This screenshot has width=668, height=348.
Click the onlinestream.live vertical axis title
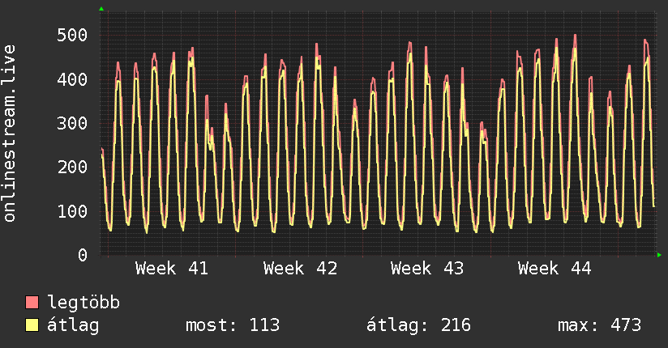click(10, 134)
